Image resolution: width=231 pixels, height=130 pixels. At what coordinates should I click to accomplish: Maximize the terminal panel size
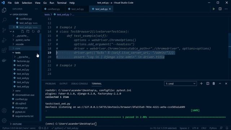click(x=220, y=83)
